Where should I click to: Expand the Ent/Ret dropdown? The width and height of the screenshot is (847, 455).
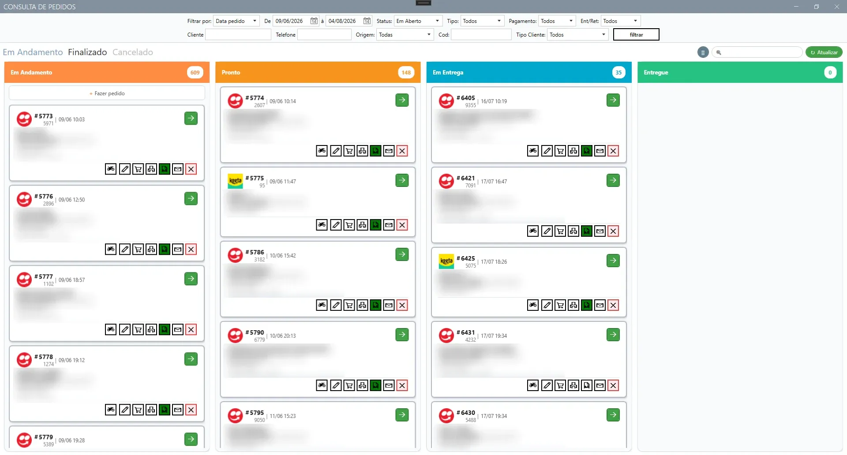click(621, 21)
